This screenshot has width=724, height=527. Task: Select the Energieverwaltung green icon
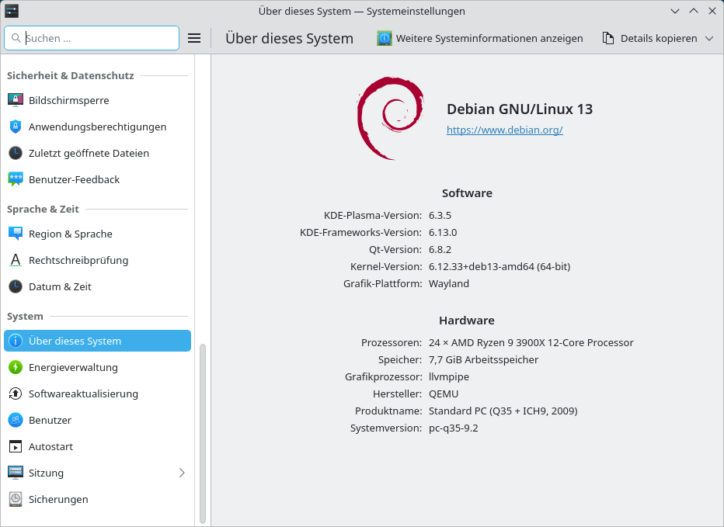pos(16,367)
